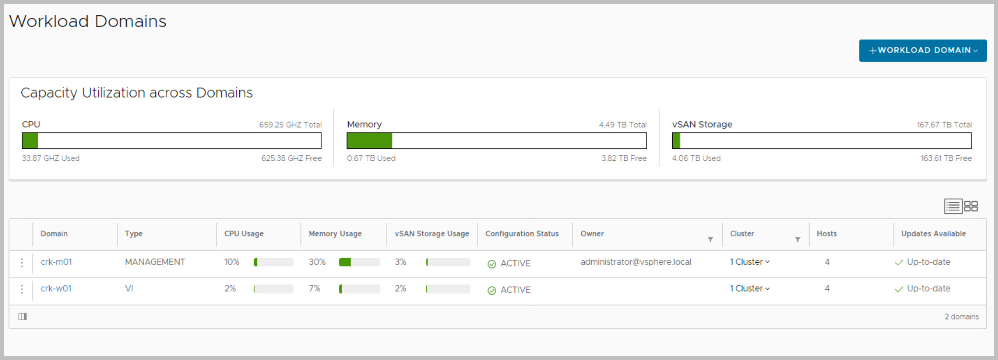Sort by Configuration Status column header

pos(522,233)
